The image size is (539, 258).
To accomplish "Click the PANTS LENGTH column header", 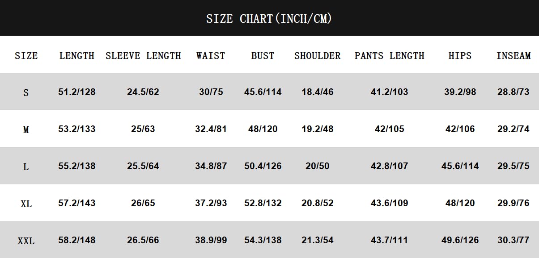I will (x=389, y=56).
